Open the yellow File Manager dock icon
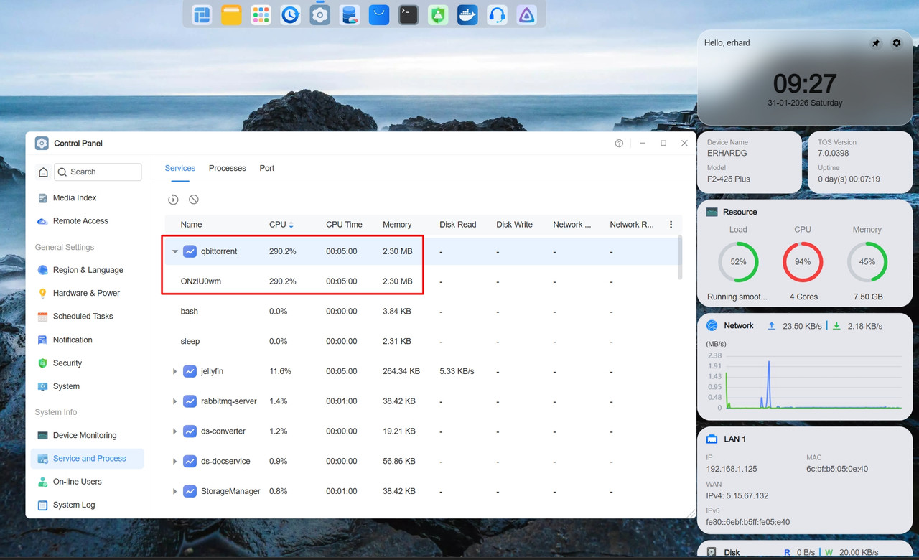 click(x=231, y=14)
